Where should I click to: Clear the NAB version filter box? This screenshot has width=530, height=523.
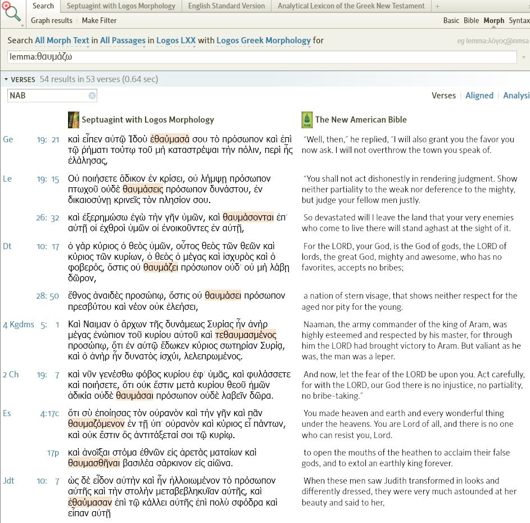[x=92, y=96]
